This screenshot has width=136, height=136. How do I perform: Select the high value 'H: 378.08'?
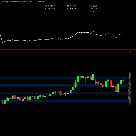click(72, 6)
